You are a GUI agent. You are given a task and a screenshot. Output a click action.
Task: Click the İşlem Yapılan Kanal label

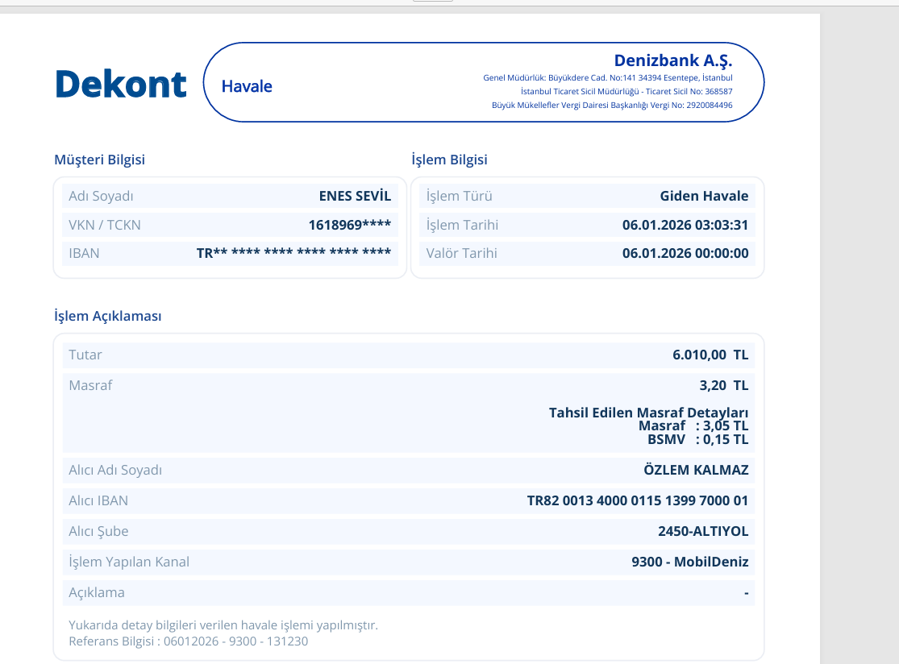129,562
